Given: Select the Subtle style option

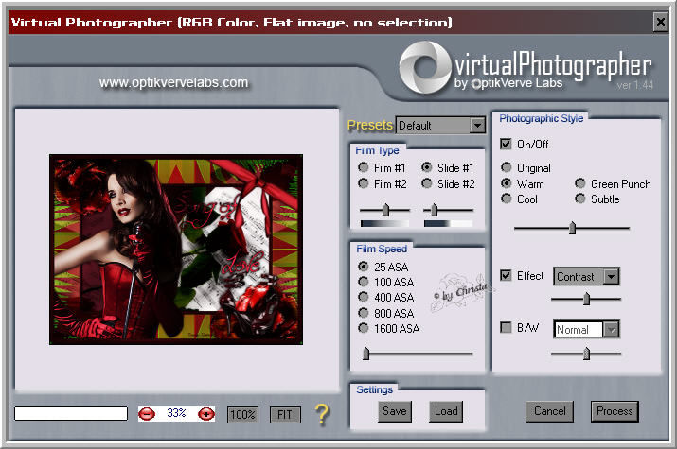Looking at the screenshot, I should (x=580, y=199).
